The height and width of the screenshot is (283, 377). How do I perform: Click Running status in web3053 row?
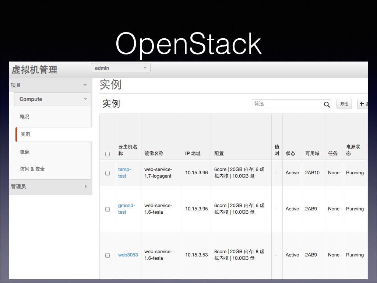click(x=355, y=255)
